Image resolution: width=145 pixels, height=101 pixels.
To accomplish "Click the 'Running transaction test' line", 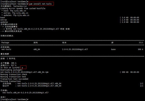I will point(13,77).
